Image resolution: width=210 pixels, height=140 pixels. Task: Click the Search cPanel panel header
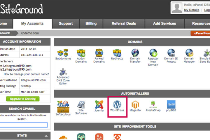25,109
